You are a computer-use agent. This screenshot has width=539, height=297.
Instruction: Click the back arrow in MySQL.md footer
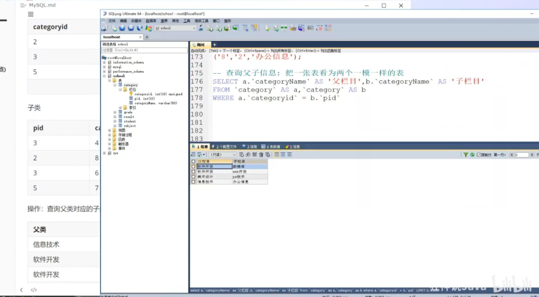21,290
